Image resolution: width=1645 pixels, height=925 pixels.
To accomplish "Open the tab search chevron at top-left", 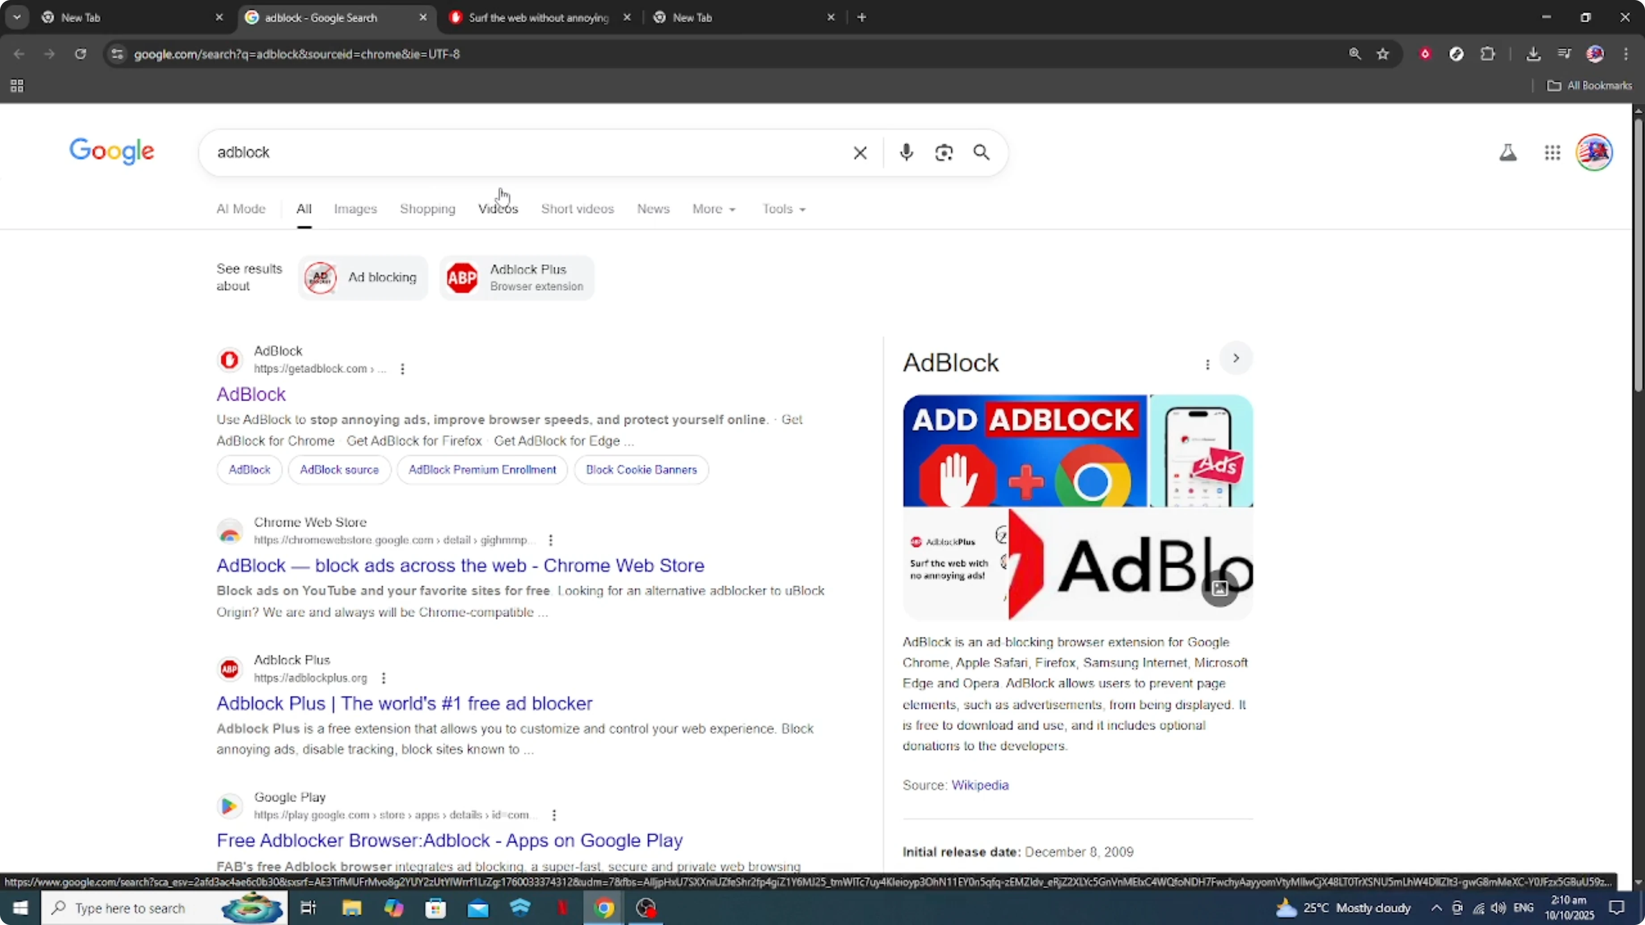I will pyautogui.click(x=17, y=17).
